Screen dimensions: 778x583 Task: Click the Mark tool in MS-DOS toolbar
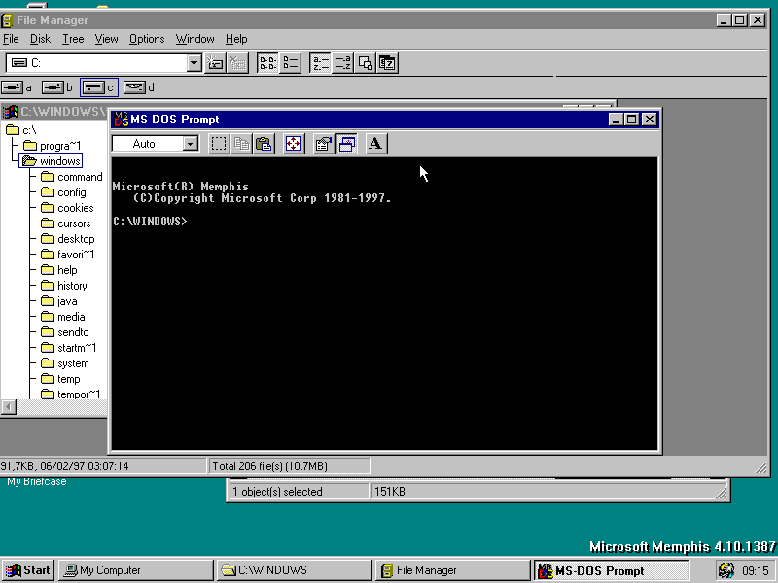coord(220,144)
